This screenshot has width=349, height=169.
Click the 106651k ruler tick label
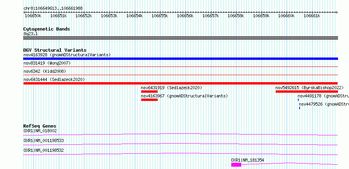(x=58, y=16)
